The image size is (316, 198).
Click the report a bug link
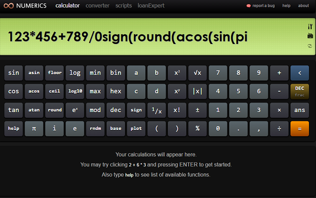click(x=263, y=6)
